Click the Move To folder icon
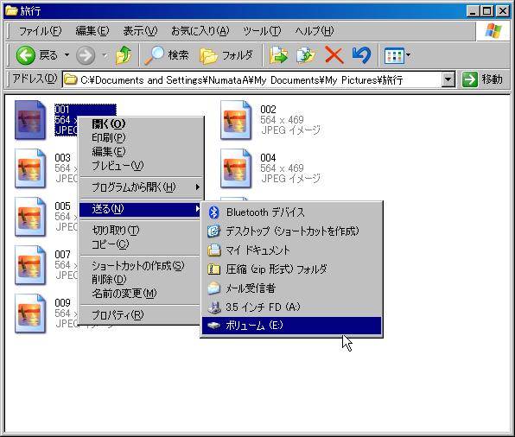 coord(278,54)
